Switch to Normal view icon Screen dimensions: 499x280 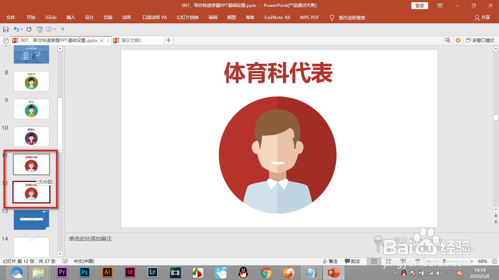374,261
